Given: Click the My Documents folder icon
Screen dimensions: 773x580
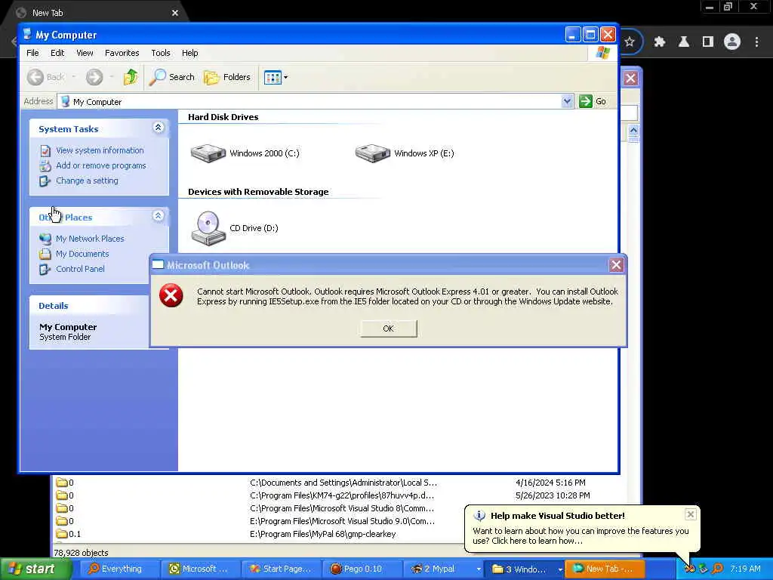Looking at the screenshot, I should (x=45, y=254).
